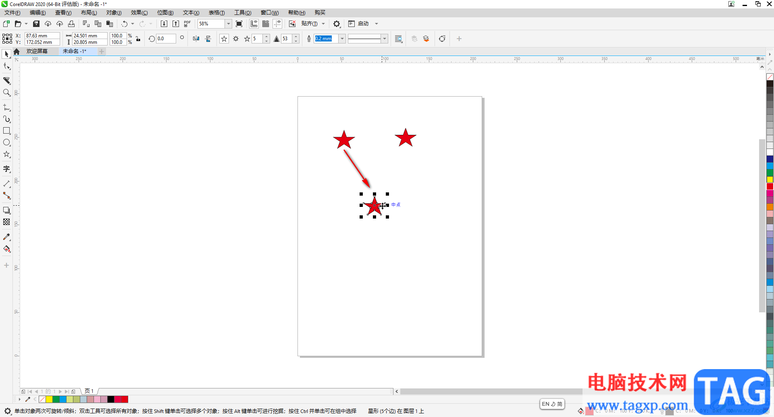Select the Connector tool
This screenshot has height=417, width=774.
click(x=6, y=196)
